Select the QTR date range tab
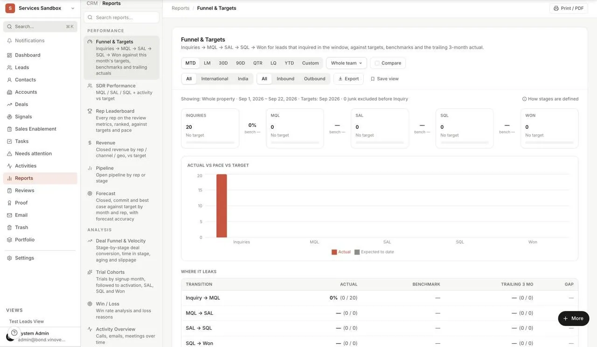This screenshot has height=347, width=597. pyautogui.click(x=258, y=63)
